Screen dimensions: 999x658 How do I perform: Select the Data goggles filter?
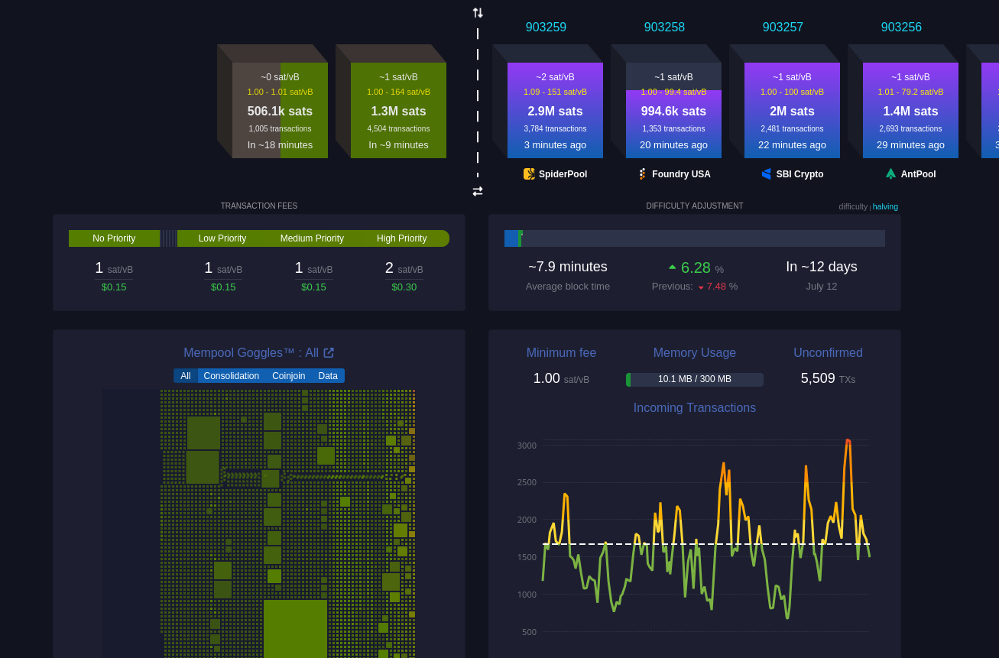(328, 376)
